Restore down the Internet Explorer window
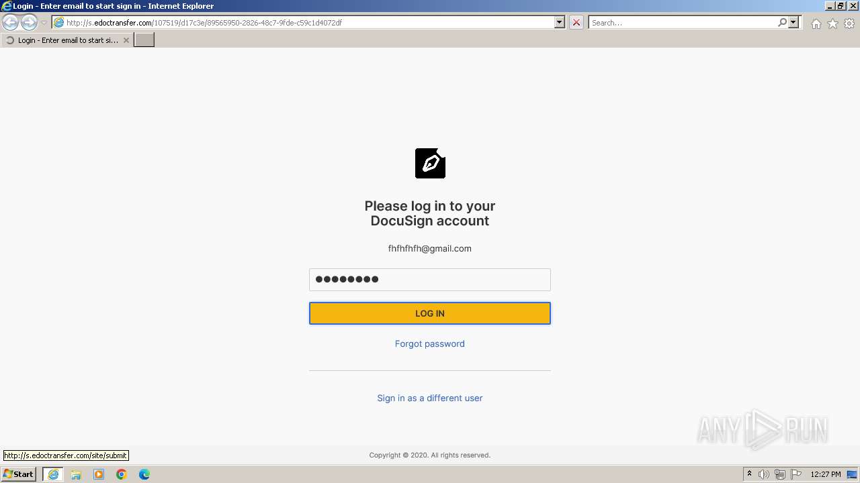This screenshot has width=860, height=483. tap(841, 6)
